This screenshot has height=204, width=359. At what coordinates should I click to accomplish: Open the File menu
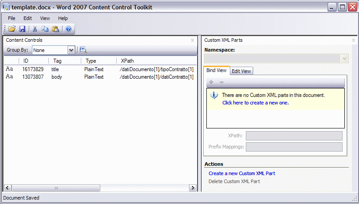[12, 18]
